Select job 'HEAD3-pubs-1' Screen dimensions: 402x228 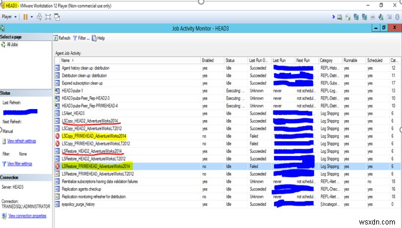click(x=72, y=91)
